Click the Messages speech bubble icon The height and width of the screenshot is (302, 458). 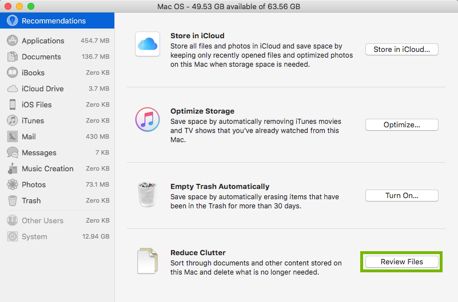tap(12, 152)
